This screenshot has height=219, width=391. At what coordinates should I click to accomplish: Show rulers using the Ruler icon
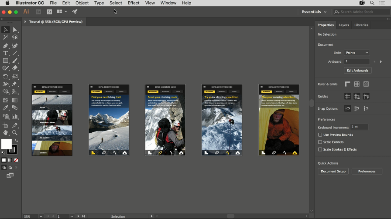click(348, 84)
